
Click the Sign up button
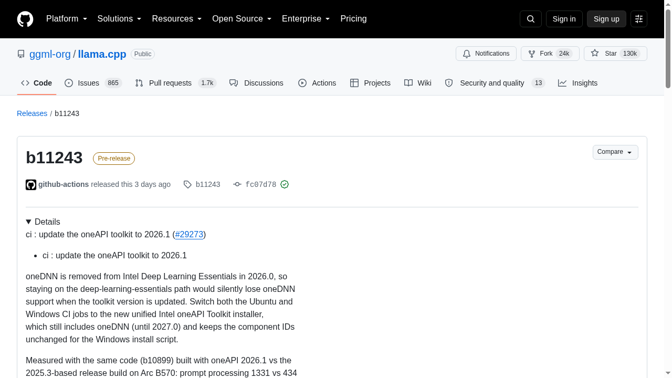[606, 19]
